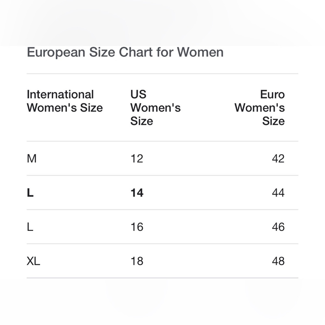Select the 'International Women's Size' column header
This screenshot has height=325, width=325.
pyautogui.click(x=65, y=101)
